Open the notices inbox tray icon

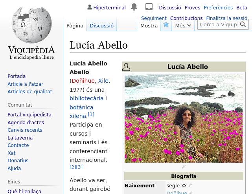(x=149, y=7)
